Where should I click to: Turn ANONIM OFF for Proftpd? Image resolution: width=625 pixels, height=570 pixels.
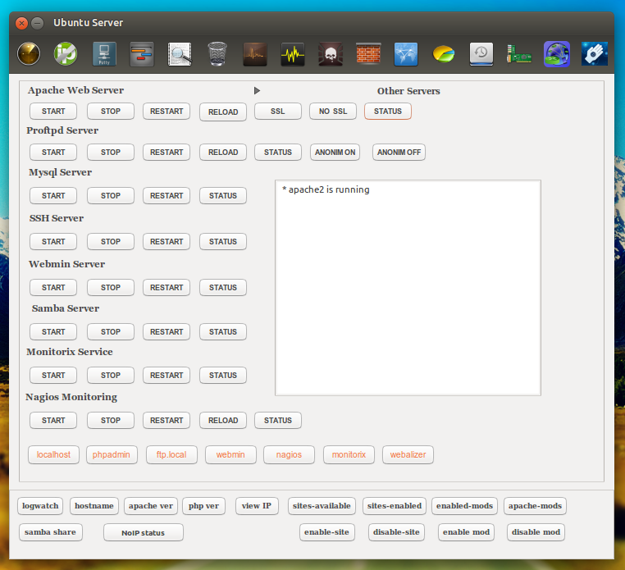click(399, 153)
